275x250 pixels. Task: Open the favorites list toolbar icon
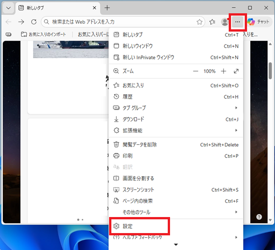tap(212, 22)
